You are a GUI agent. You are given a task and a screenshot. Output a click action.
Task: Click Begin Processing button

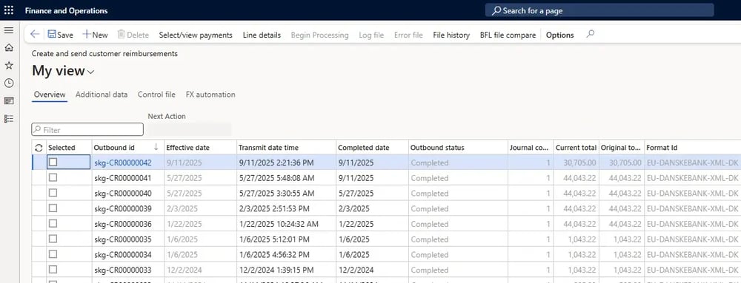click(319, 35)
